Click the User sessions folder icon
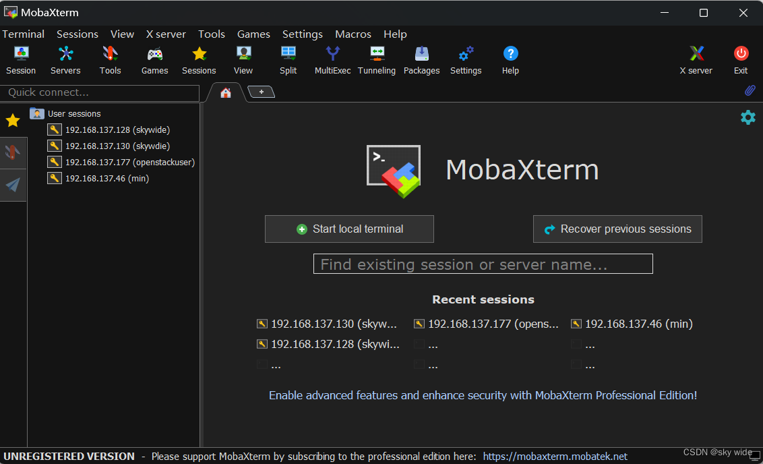Viewport: 763px width, 464px height. click(37, 113)
